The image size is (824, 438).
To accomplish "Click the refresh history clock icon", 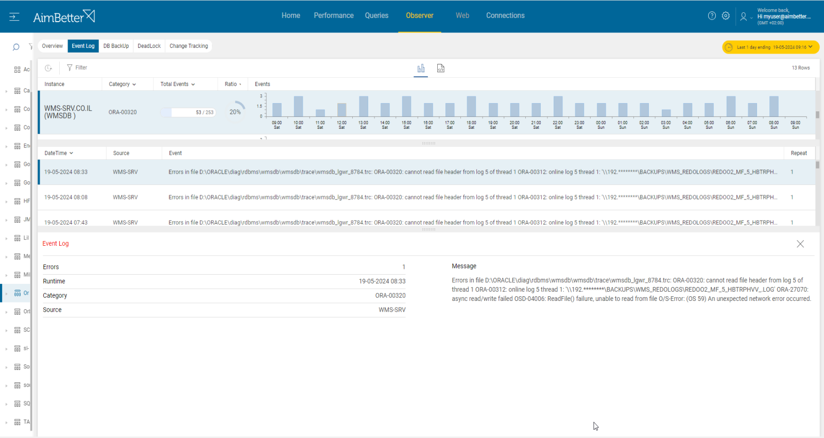I will pyautogui.click(x=48, y=68).
